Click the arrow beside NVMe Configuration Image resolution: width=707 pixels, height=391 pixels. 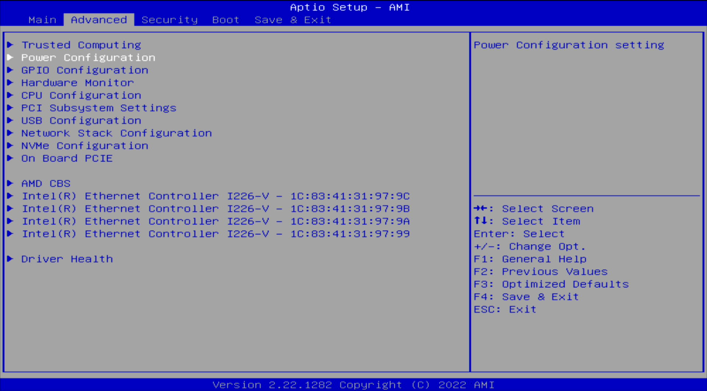pyautogui.click(x=10, y=145)
